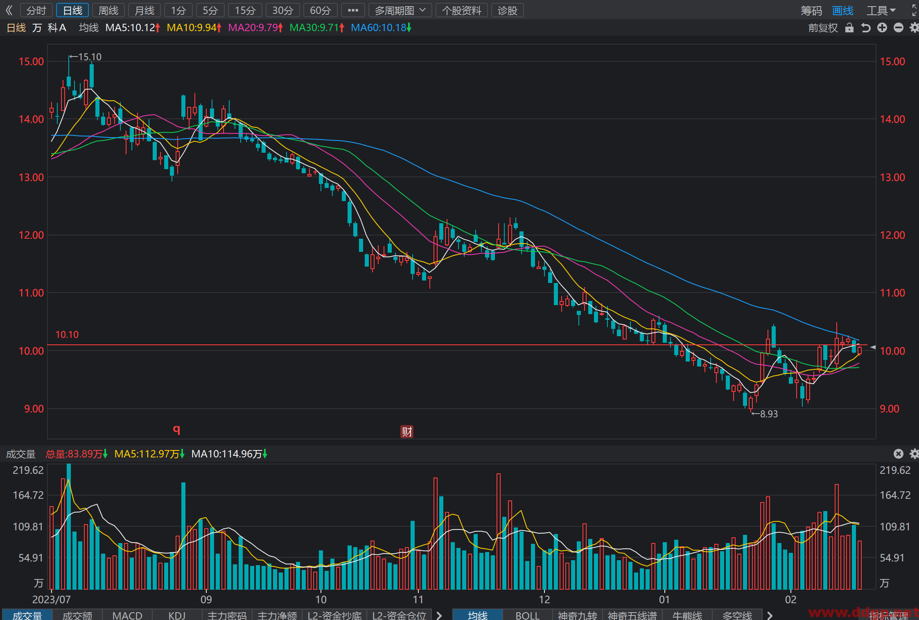Select 神奇九转 overlay tab
This screenshot has width=919, height=620.
tap(578, 615)
